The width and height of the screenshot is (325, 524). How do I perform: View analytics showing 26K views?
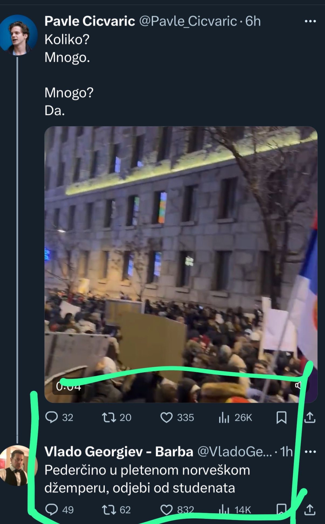click(x=224, y=418)
